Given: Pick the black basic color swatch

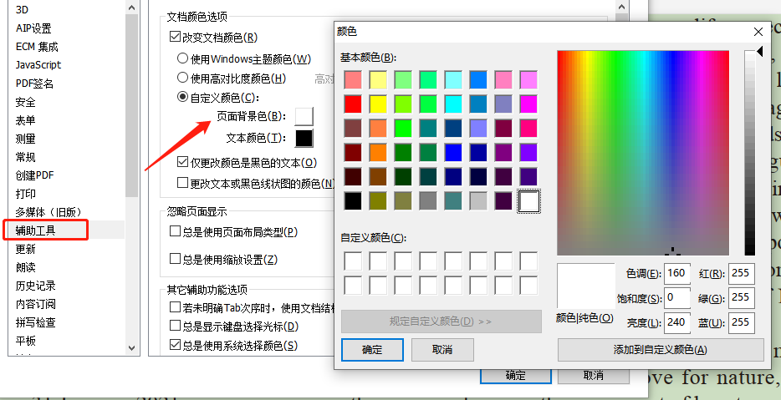Looking at the screenshot, I should [x=353, y=201].
